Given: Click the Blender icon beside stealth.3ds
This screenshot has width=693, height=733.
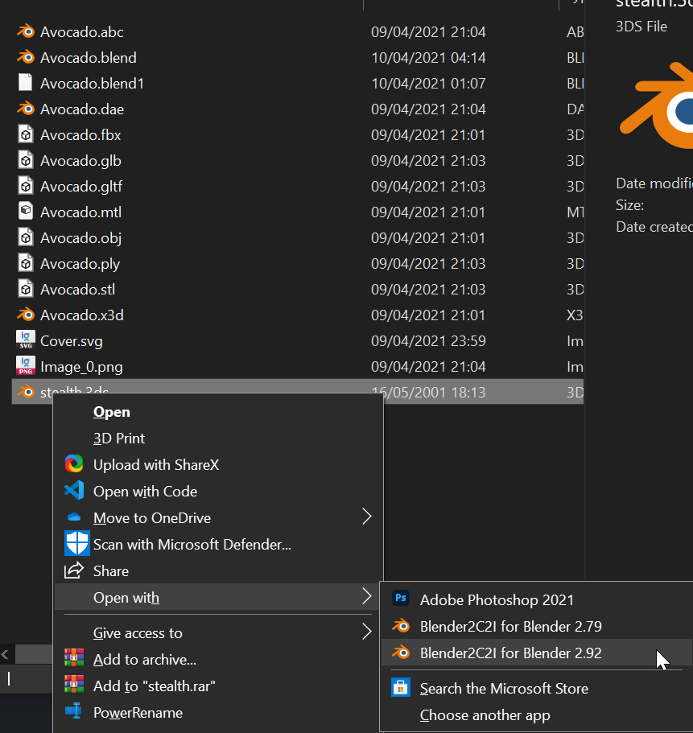Looking at the screenshot, I should point(26,392).
